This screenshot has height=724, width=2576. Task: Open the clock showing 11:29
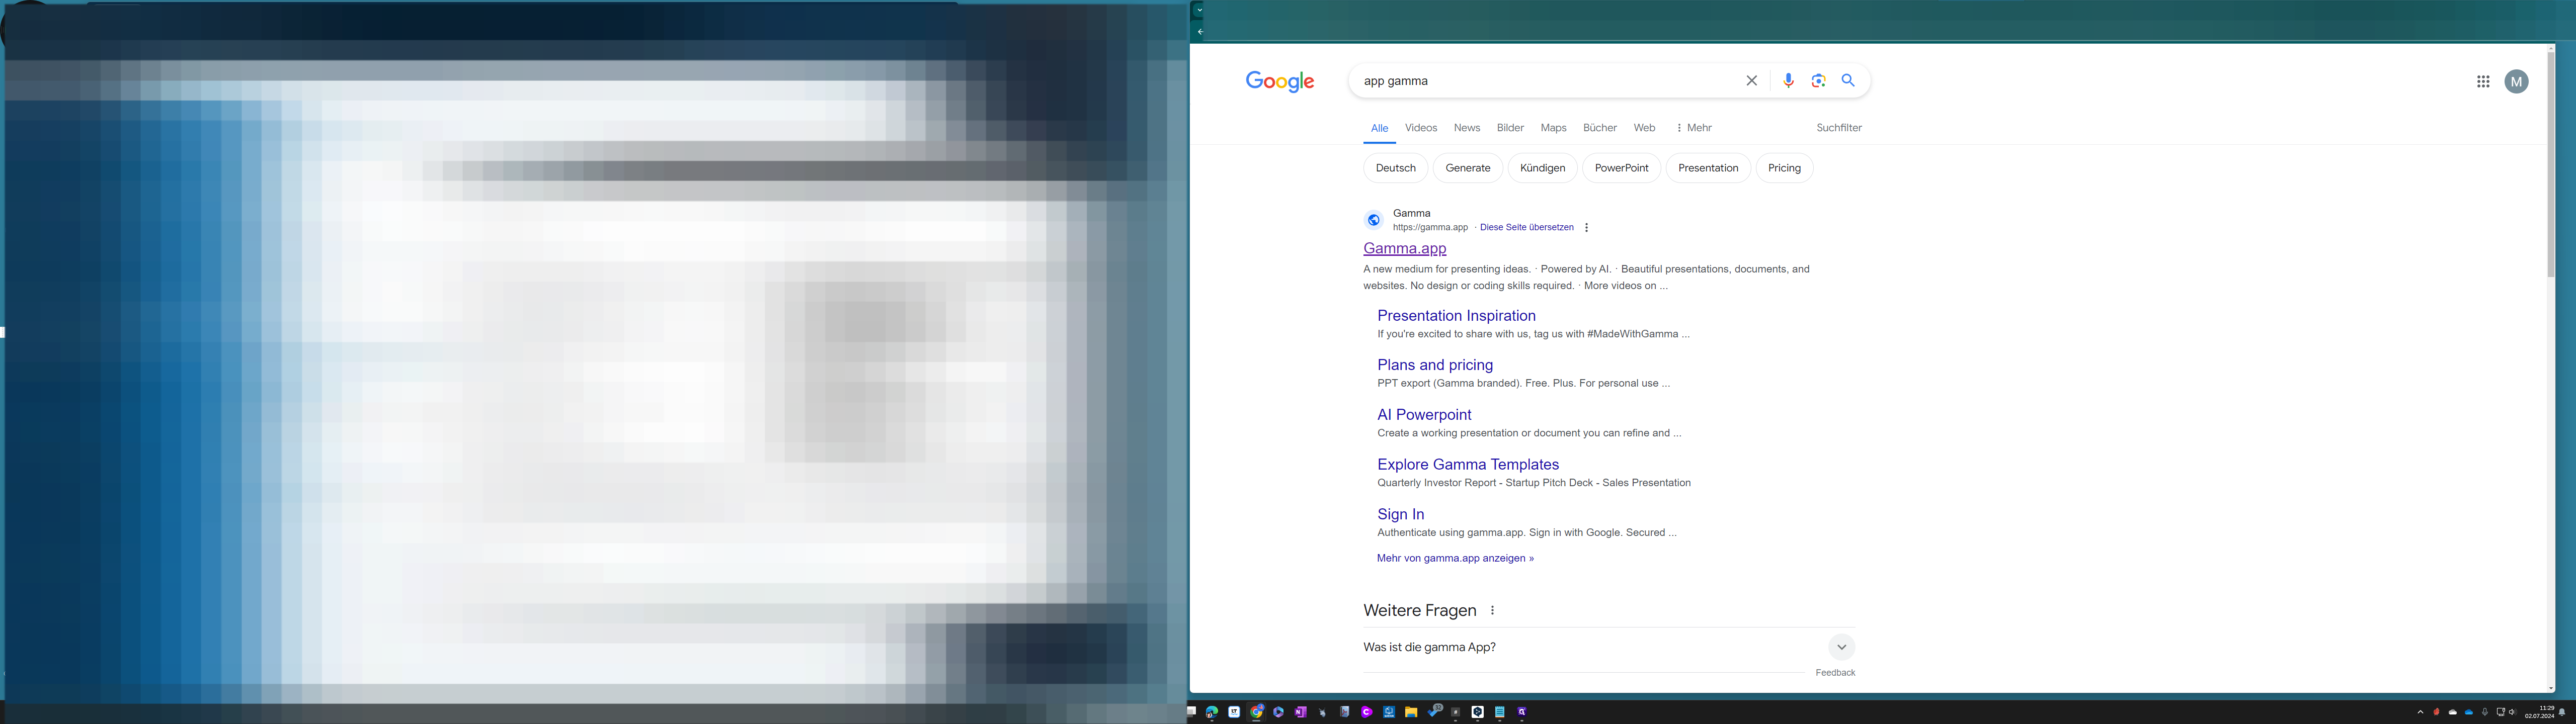(x=2540, y=712)
